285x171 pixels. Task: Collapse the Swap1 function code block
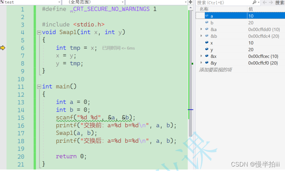pyautogui.click(x=39, y=33)
